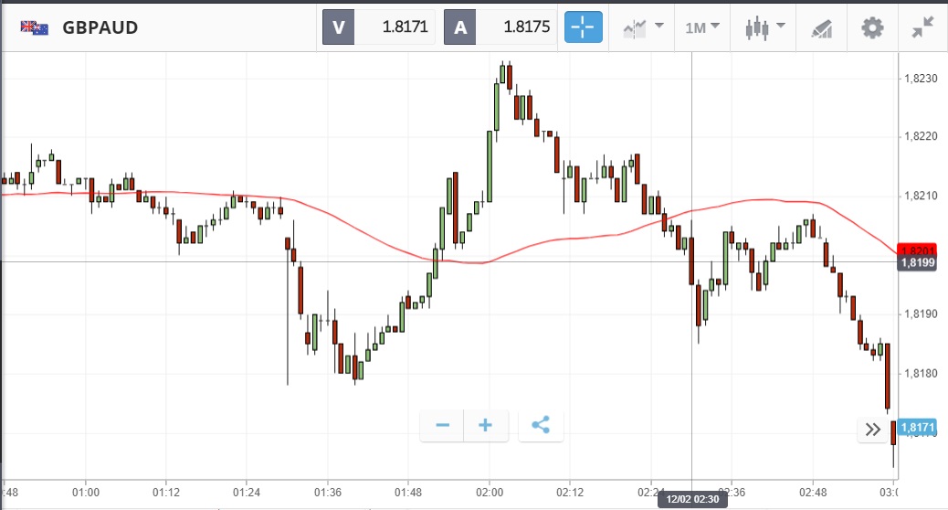This screenshot has height=510, width=948.
Task: Click the 02:00 label on time axis
Action: coord(489,492)
